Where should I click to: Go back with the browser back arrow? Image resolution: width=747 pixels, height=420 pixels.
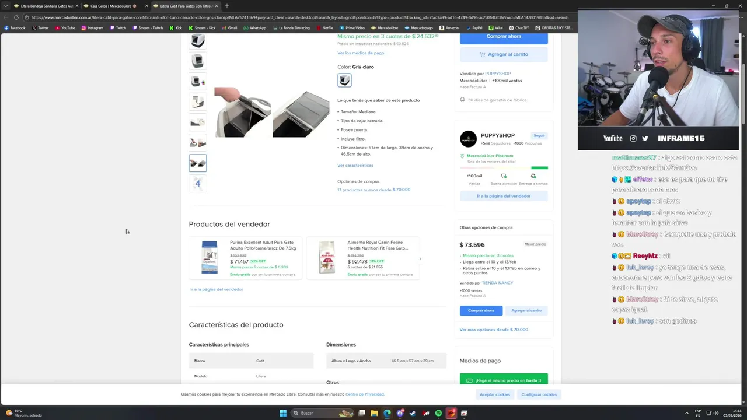[5, 17]
